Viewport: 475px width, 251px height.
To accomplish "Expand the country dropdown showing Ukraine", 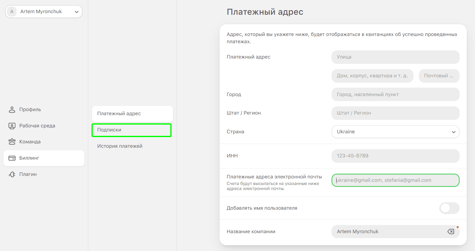I will [x=395, y=132].
